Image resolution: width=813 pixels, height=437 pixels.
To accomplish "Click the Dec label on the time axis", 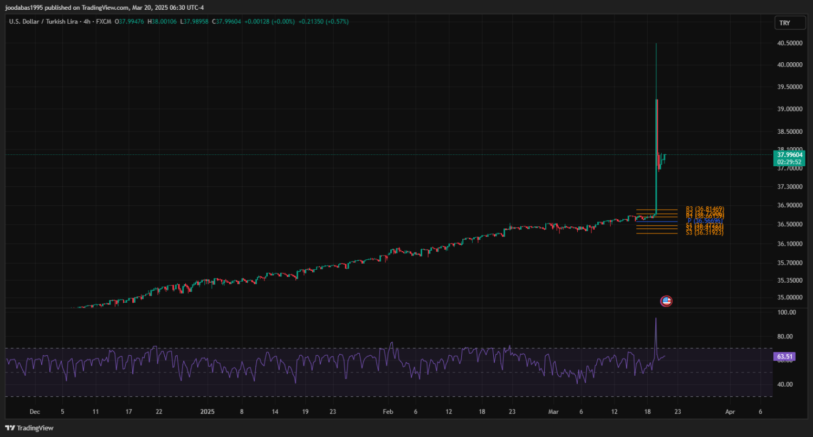I will point(35,412).
